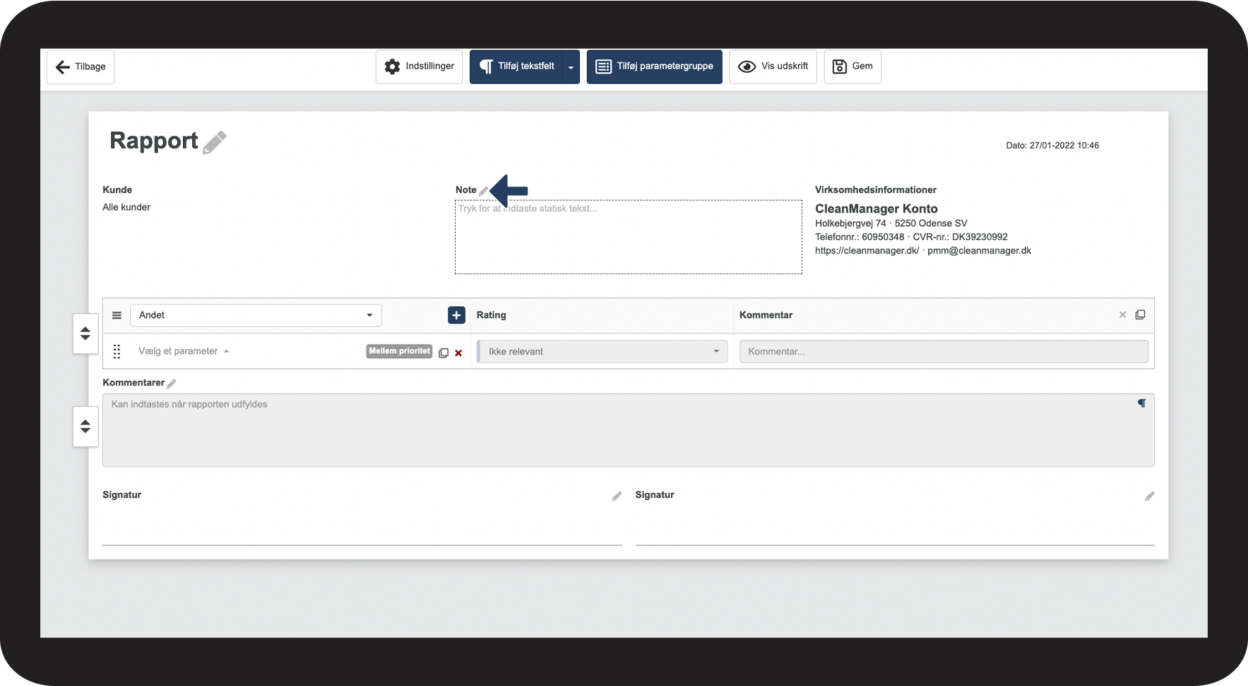Click the Kommentar input field
The image size is (1248, 686).
[x=944, y=351]
